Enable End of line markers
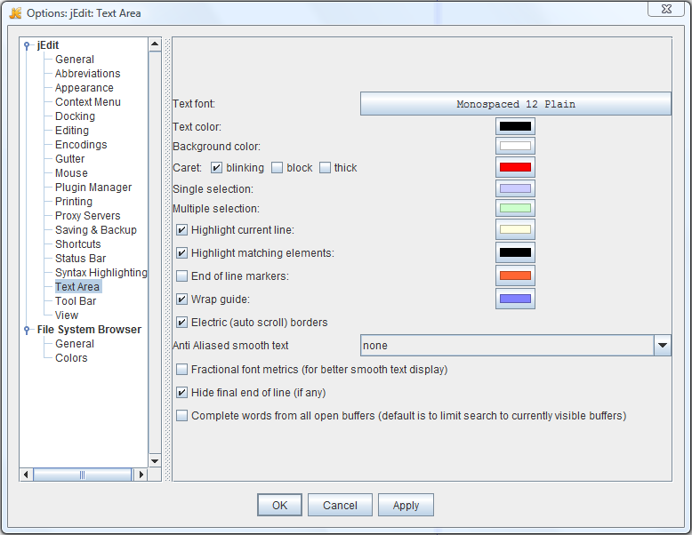Viewport: 692px width, 535px height. pyautogui.click(x=181, y=276)
